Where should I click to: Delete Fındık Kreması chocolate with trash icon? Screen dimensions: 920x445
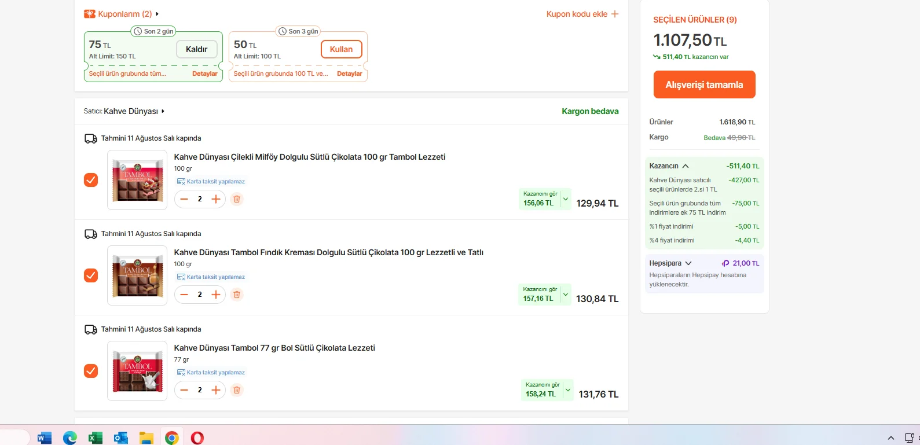tap(237, 295)
